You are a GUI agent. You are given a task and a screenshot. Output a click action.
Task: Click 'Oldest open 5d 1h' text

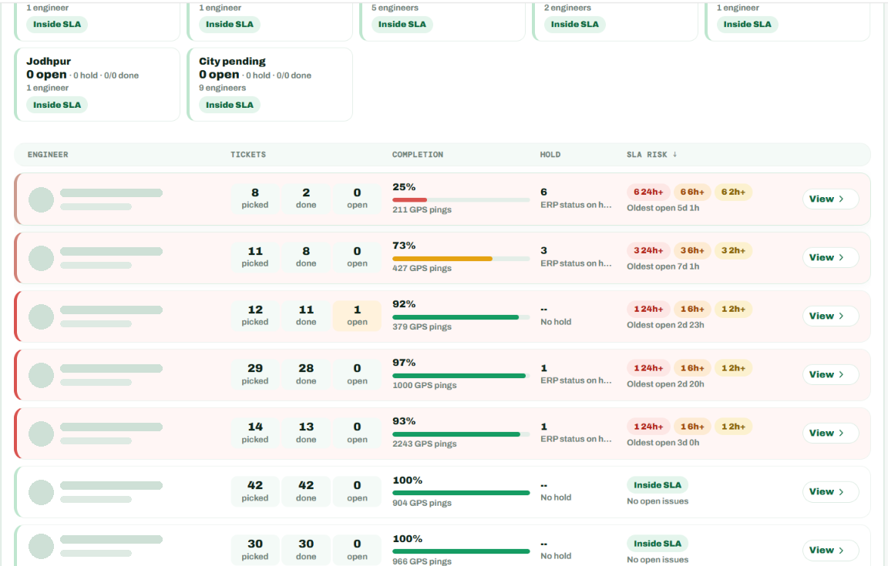[663, 208]
